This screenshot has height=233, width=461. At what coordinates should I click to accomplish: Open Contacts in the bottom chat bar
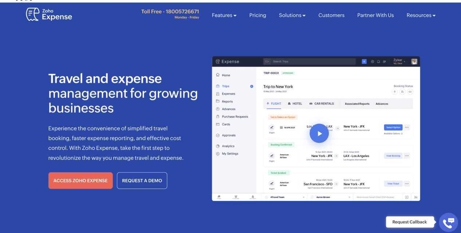pyautogui.click(x=253, y=197)
